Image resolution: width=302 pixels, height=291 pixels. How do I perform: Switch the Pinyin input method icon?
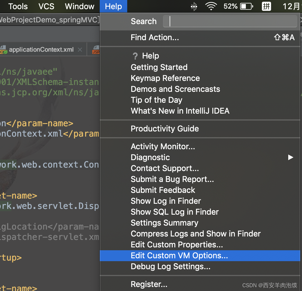[x=266, y=6]
